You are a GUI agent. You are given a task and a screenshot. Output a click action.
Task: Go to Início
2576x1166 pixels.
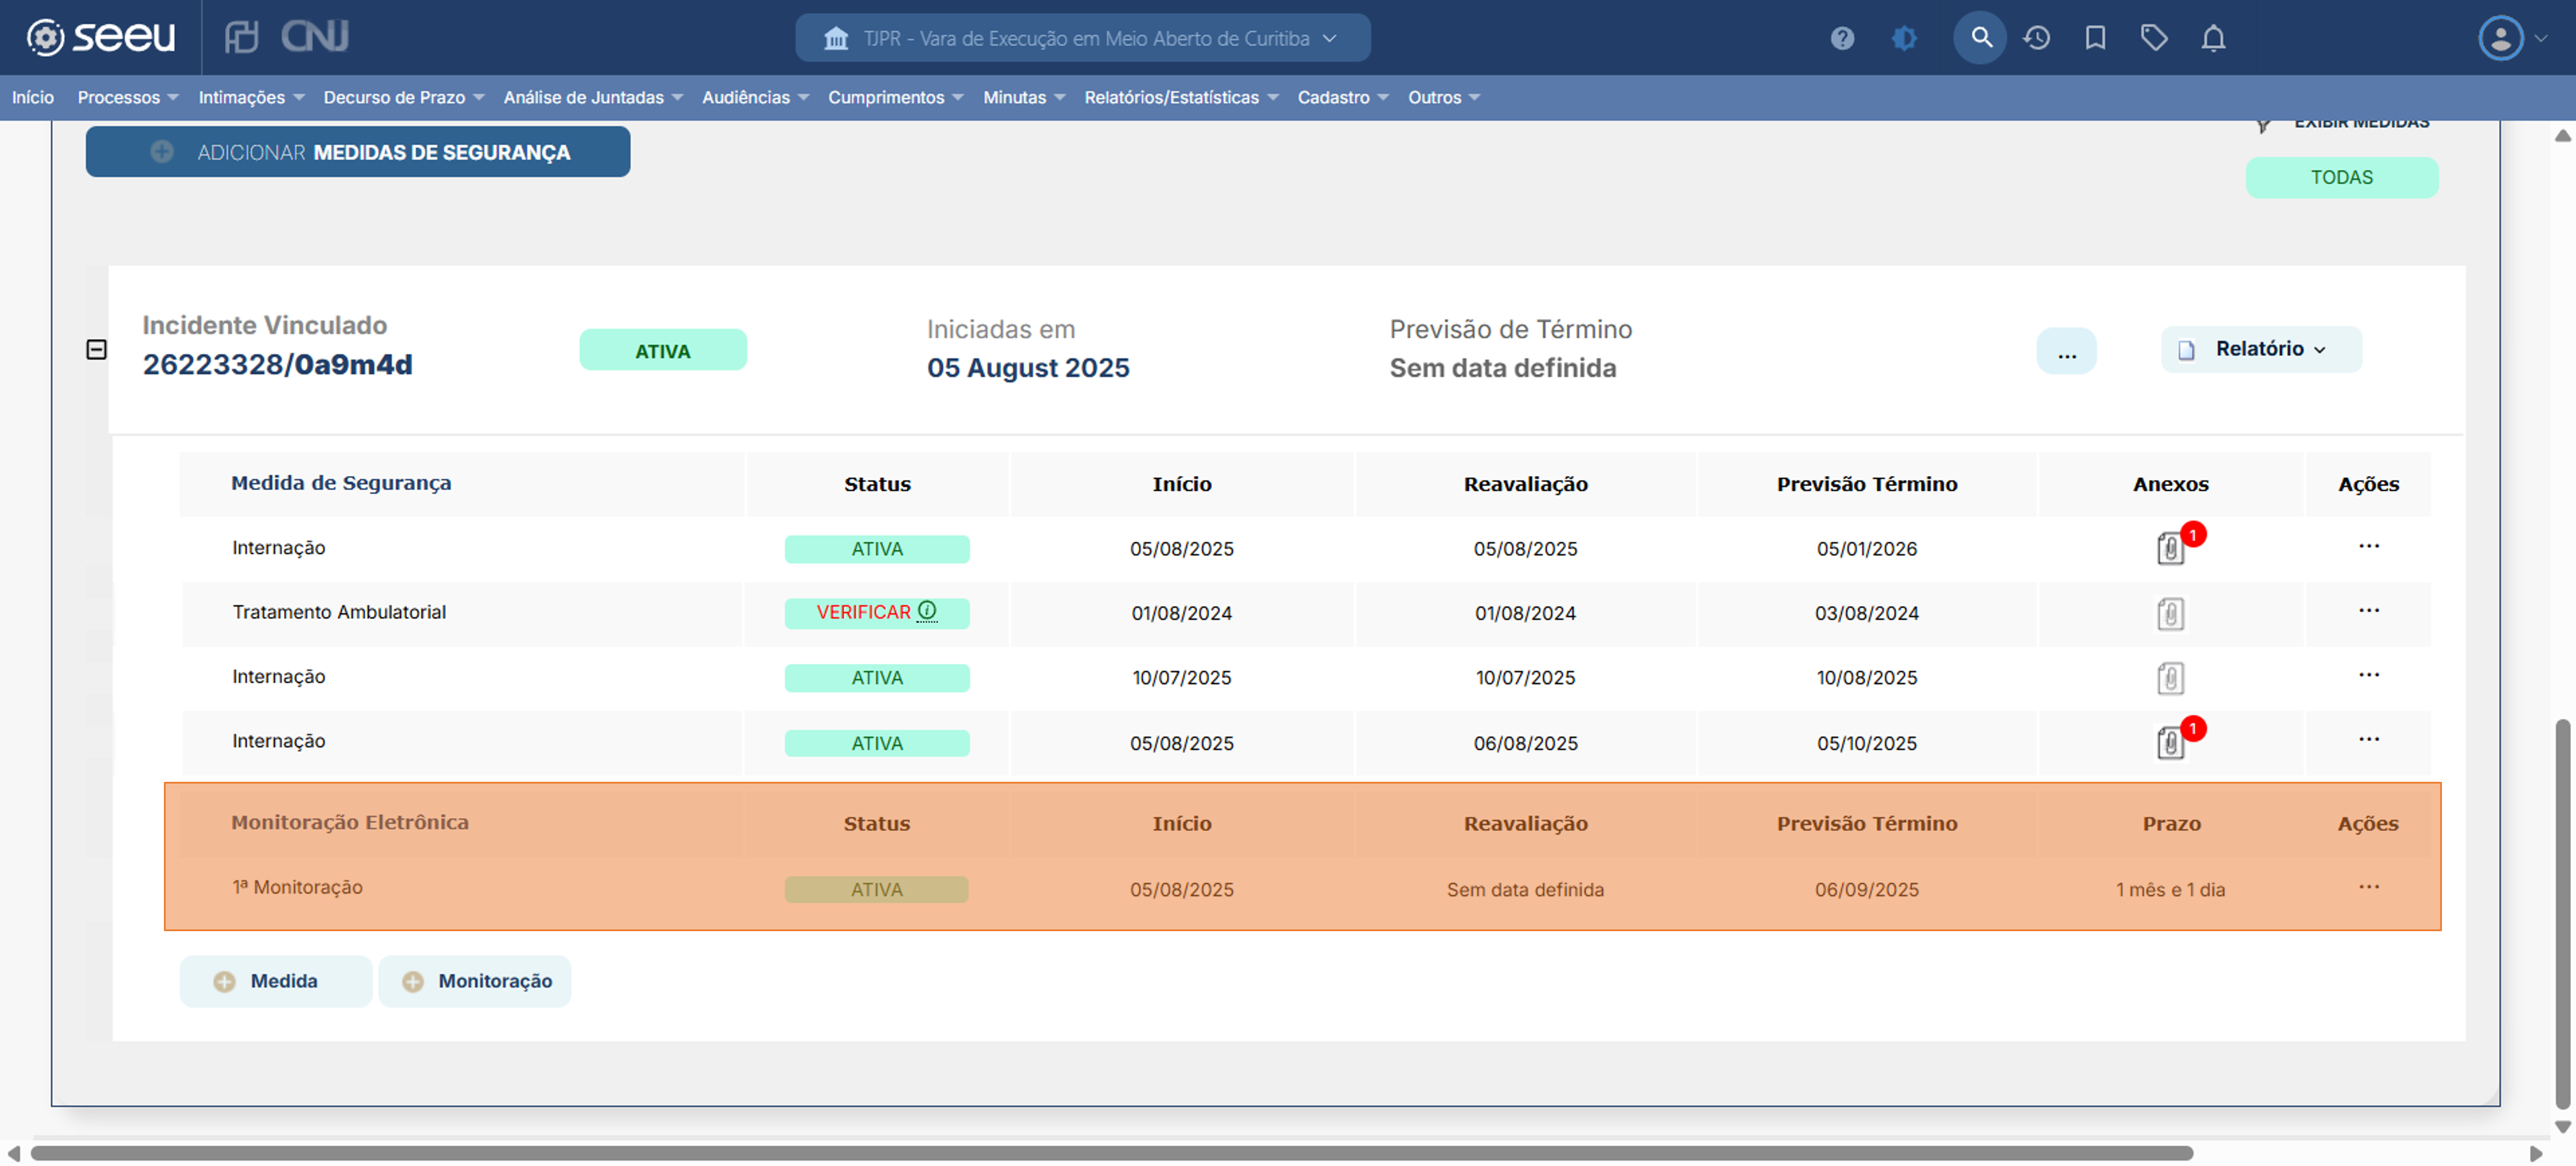pos(33,97)
